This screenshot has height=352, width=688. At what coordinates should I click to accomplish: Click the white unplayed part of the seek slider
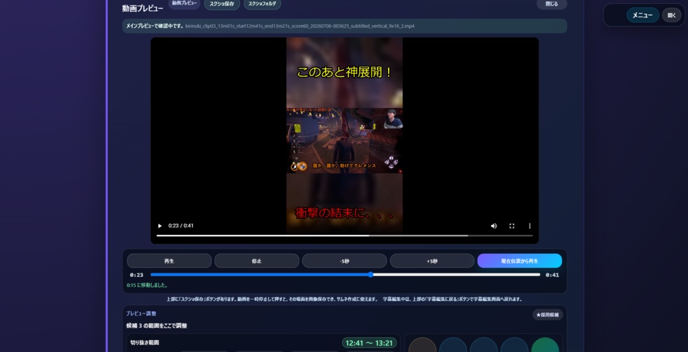456,275
